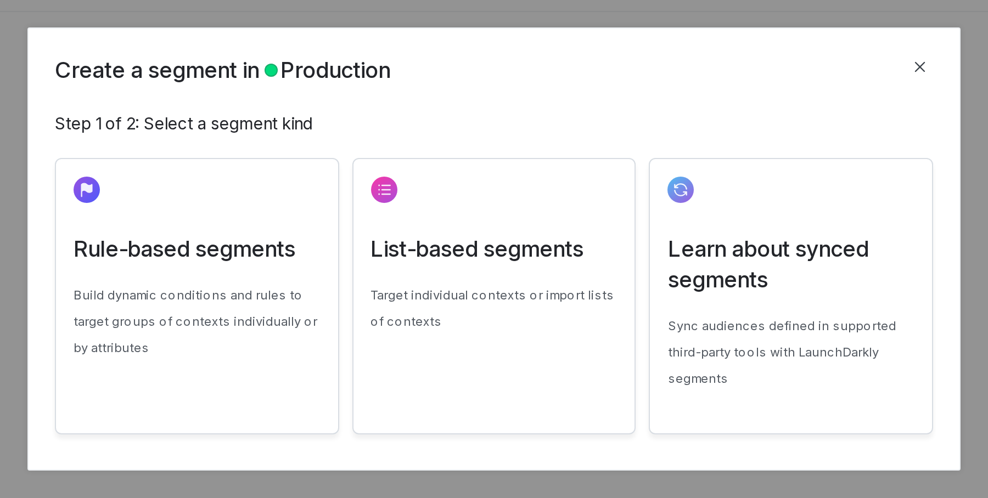
Task: Click the List-based segments heading
Action: coord(476,250)
